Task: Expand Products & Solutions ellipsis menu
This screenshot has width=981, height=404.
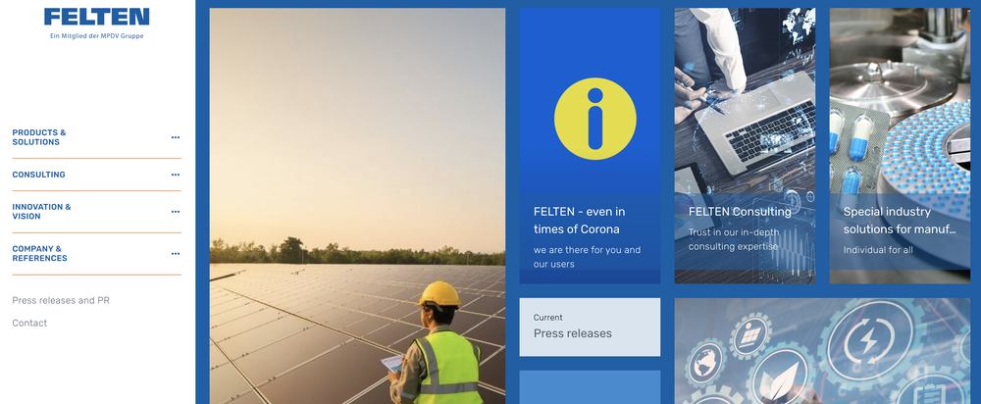Action: click(176, 137)
